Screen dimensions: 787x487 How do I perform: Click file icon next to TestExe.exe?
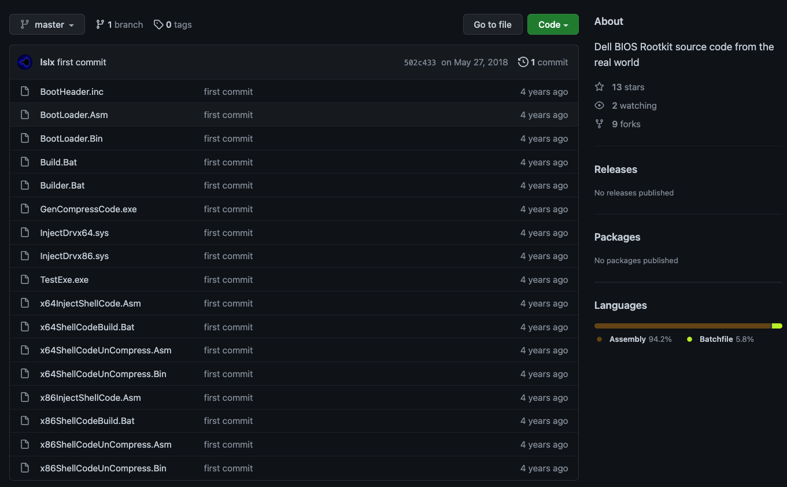point(25,279)
